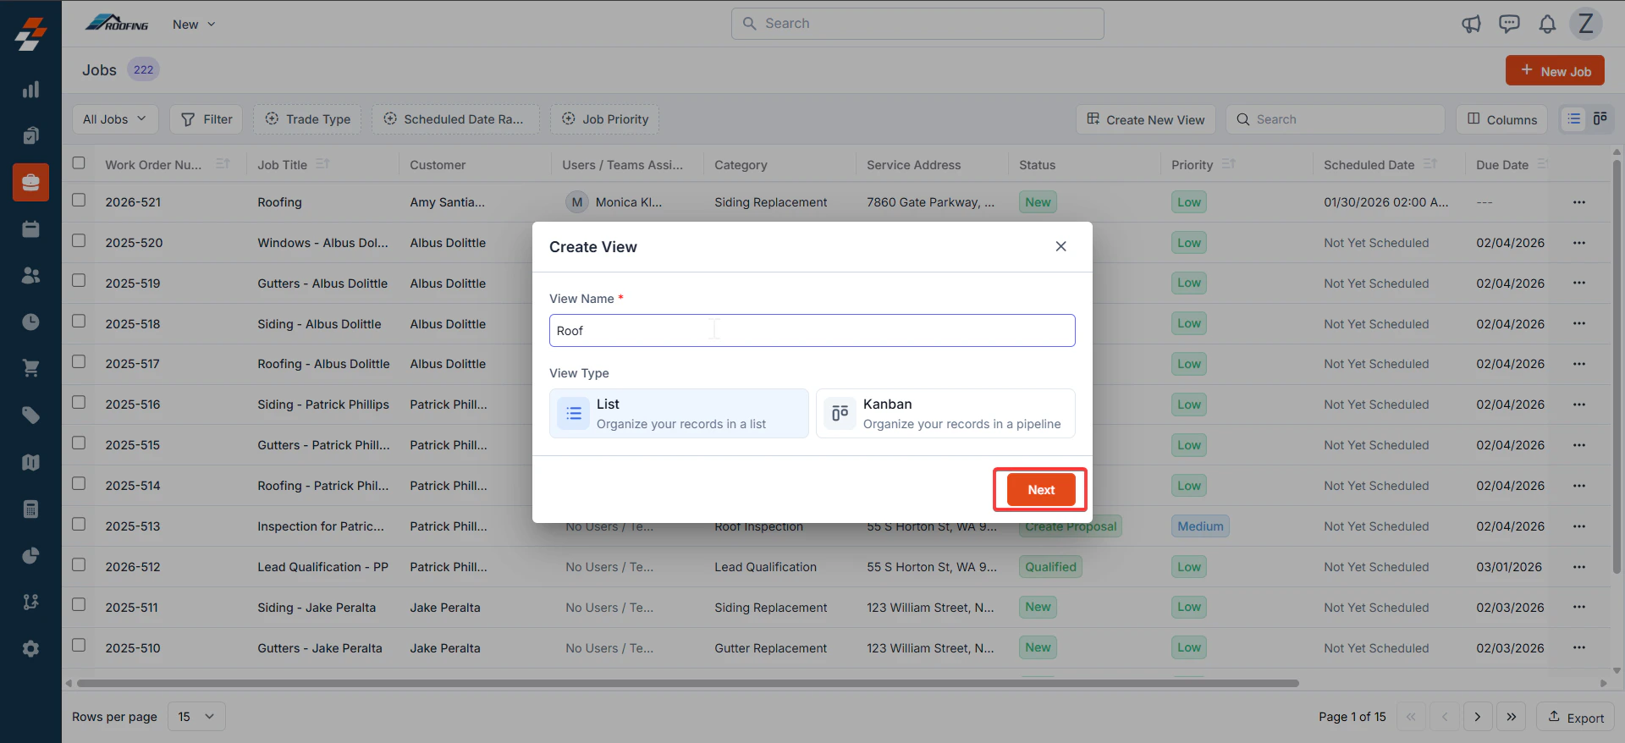The width and height of the screenshot is (1625, 743).
Task: Open the price tag icon in sidebar
Action: coord(30,415)
